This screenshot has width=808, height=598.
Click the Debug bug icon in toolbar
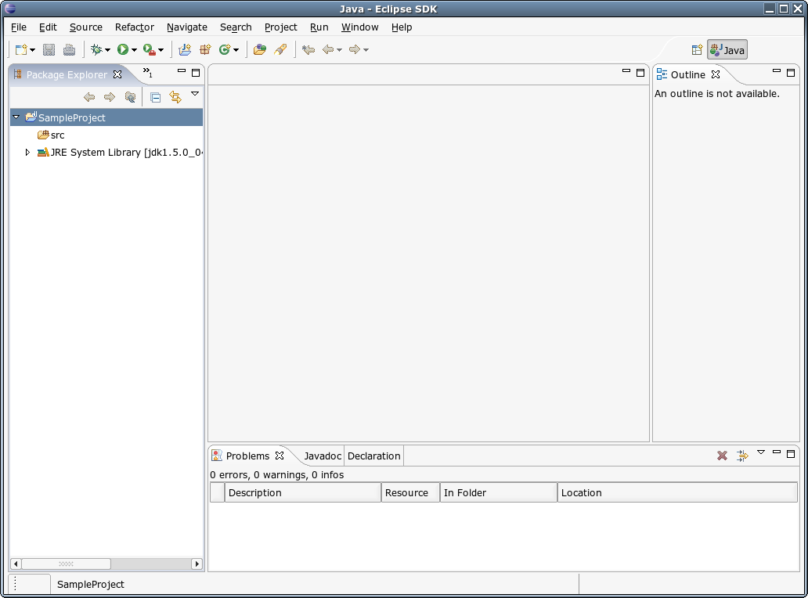(x=97, y=50)
